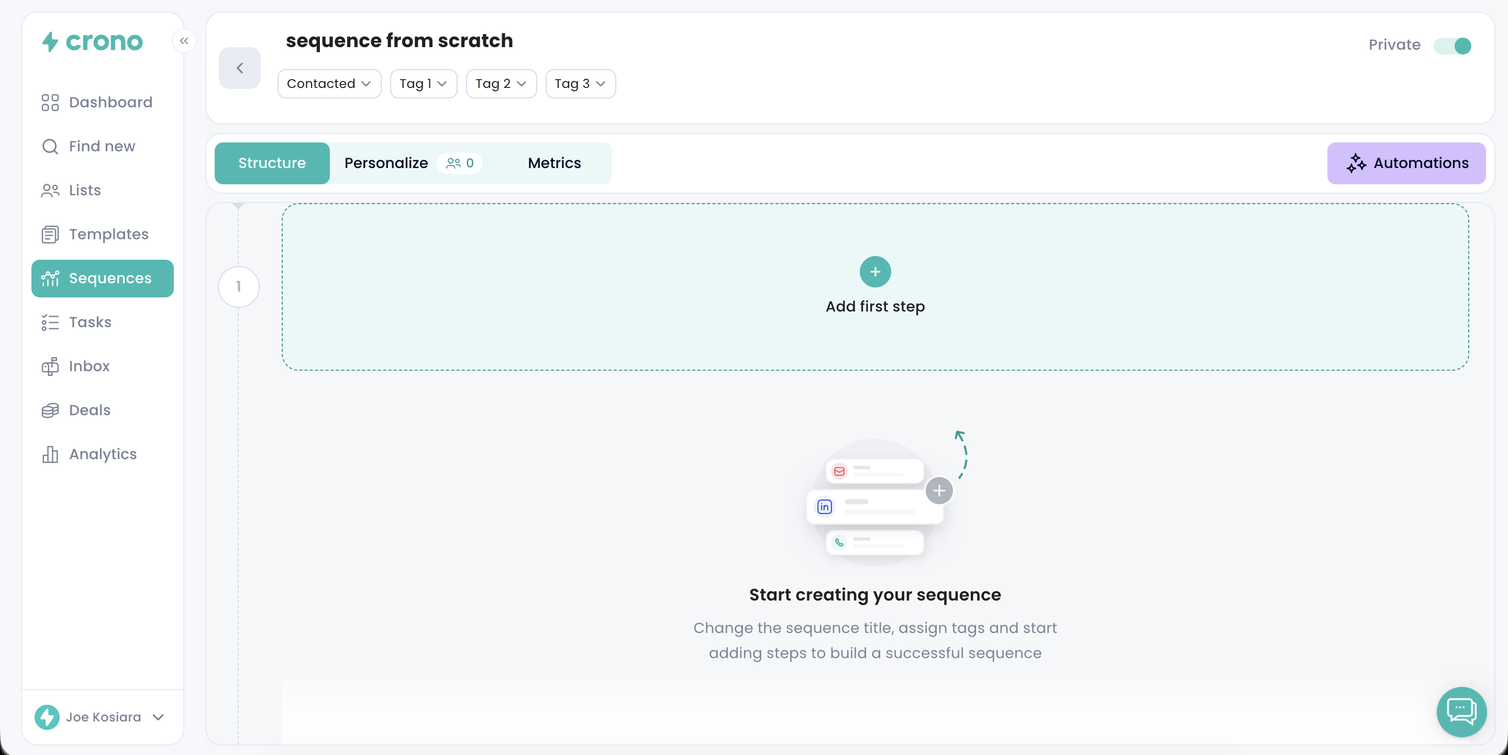Open the Tag 3 dropdown
1508x755 pixels.
[580, 84]
